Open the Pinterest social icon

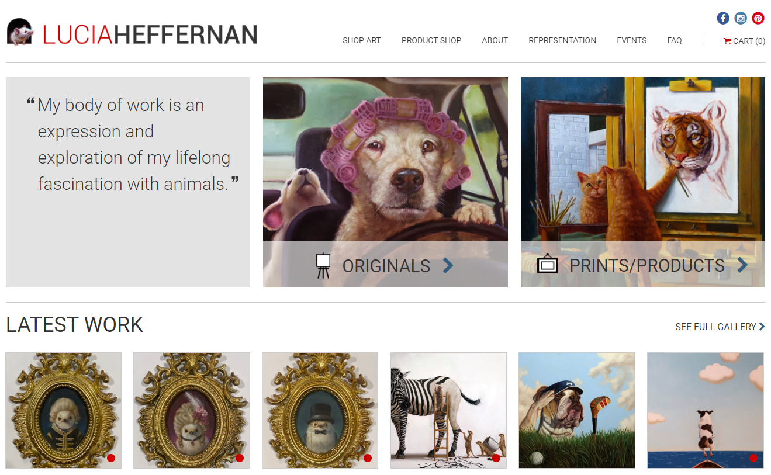pyautogui.click(x=758, y=18)
